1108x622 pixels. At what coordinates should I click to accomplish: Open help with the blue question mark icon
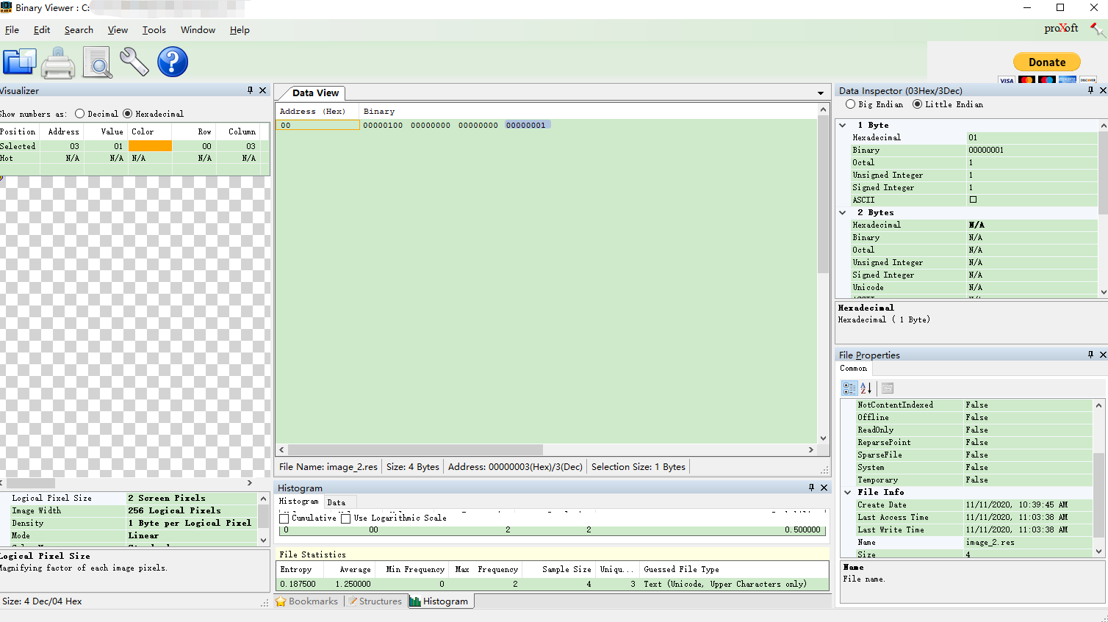pos(173,62)
